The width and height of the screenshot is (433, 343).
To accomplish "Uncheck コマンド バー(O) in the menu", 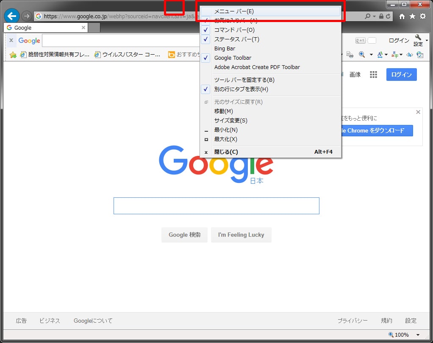I will pyautogui.click(x=271, y=30).
